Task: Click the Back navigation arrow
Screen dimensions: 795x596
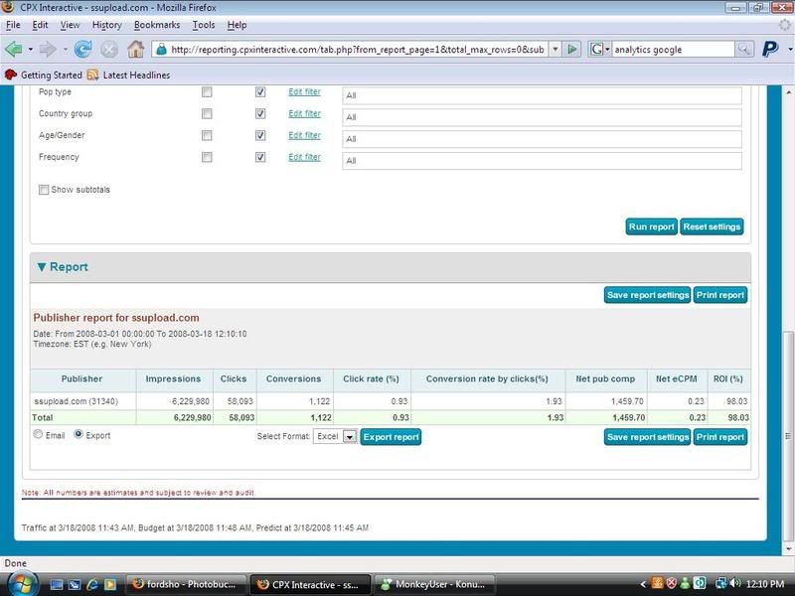Action: point(14,49)
